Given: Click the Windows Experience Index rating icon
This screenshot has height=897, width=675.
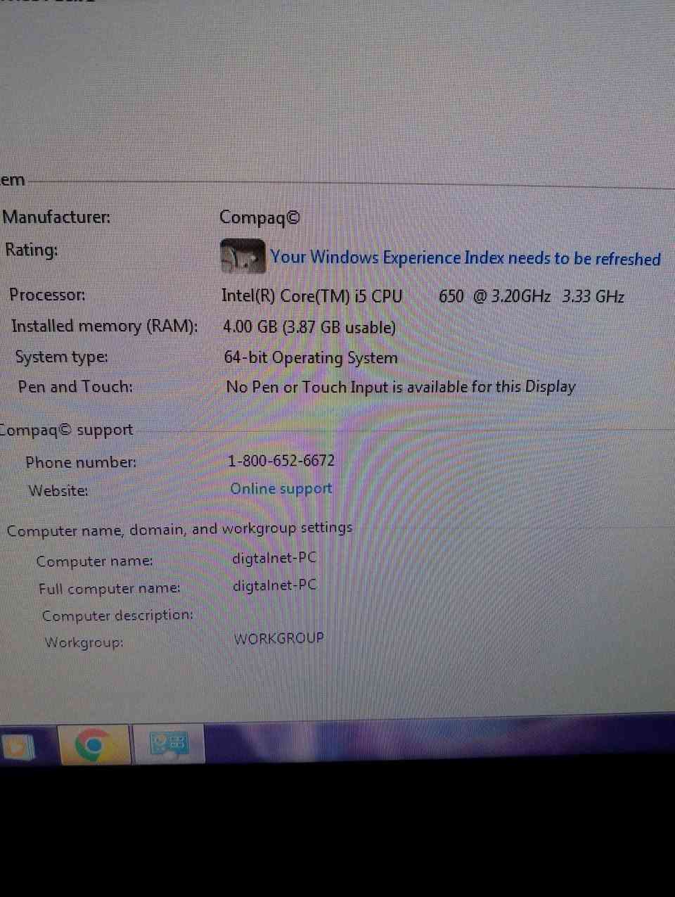Looking at the screenshot, I should (x=242, y=257).
